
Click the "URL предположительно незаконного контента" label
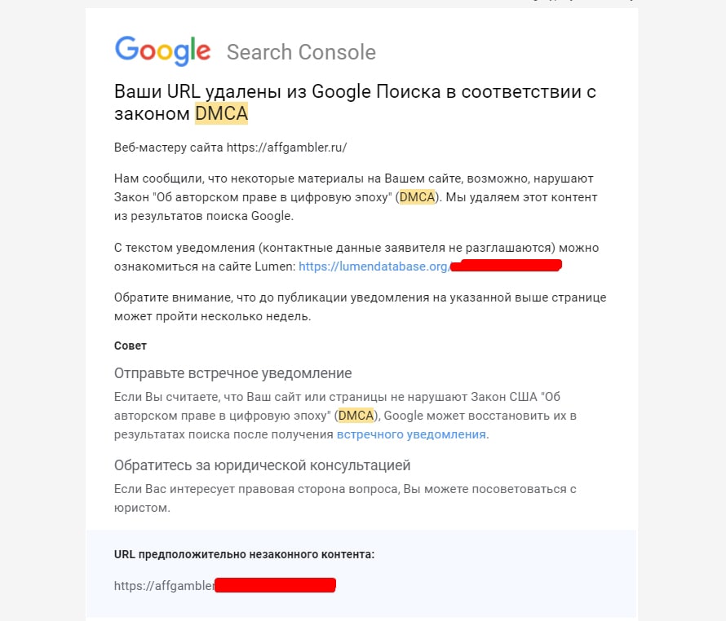click(x=244, y=554)
